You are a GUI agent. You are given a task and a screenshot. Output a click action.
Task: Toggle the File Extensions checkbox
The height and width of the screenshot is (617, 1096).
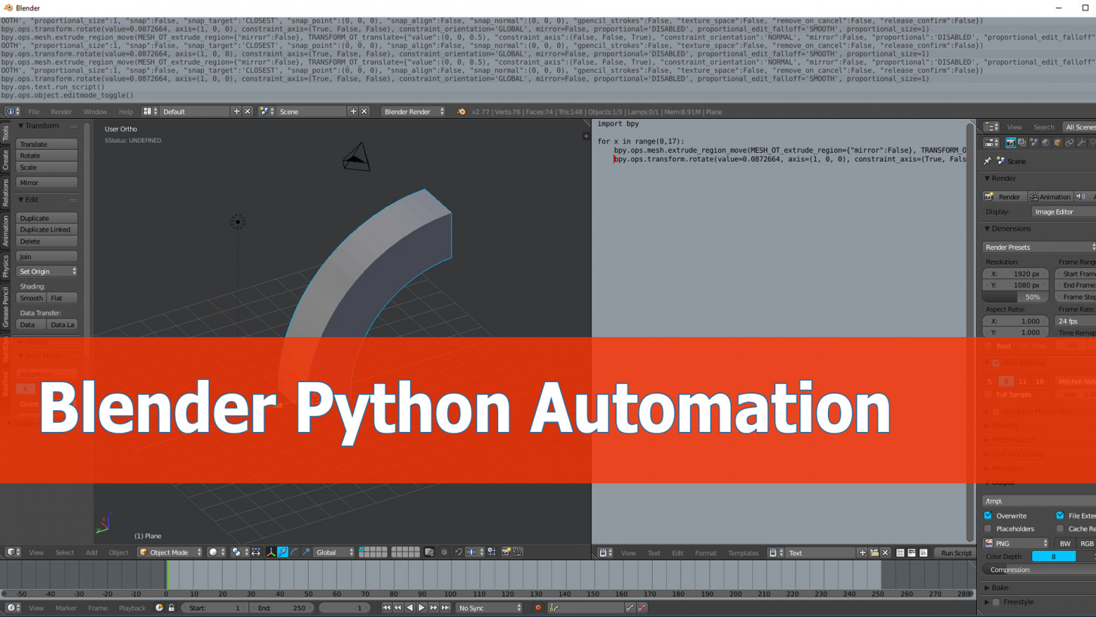pyautogui.click(x=1060, y=515)
